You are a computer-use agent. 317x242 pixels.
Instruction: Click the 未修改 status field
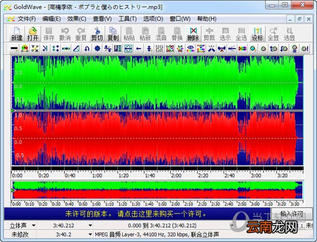(x=20, y=235)
